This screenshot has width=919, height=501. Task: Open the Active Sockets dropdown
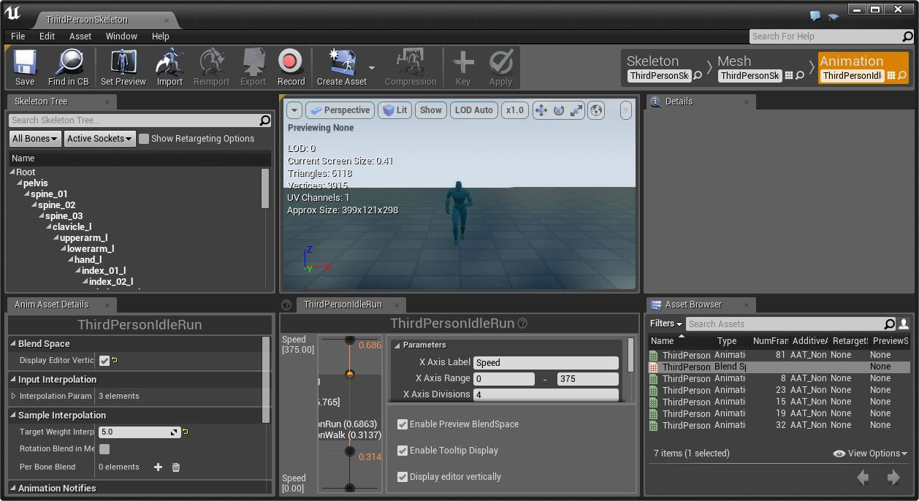coord(99,139)
